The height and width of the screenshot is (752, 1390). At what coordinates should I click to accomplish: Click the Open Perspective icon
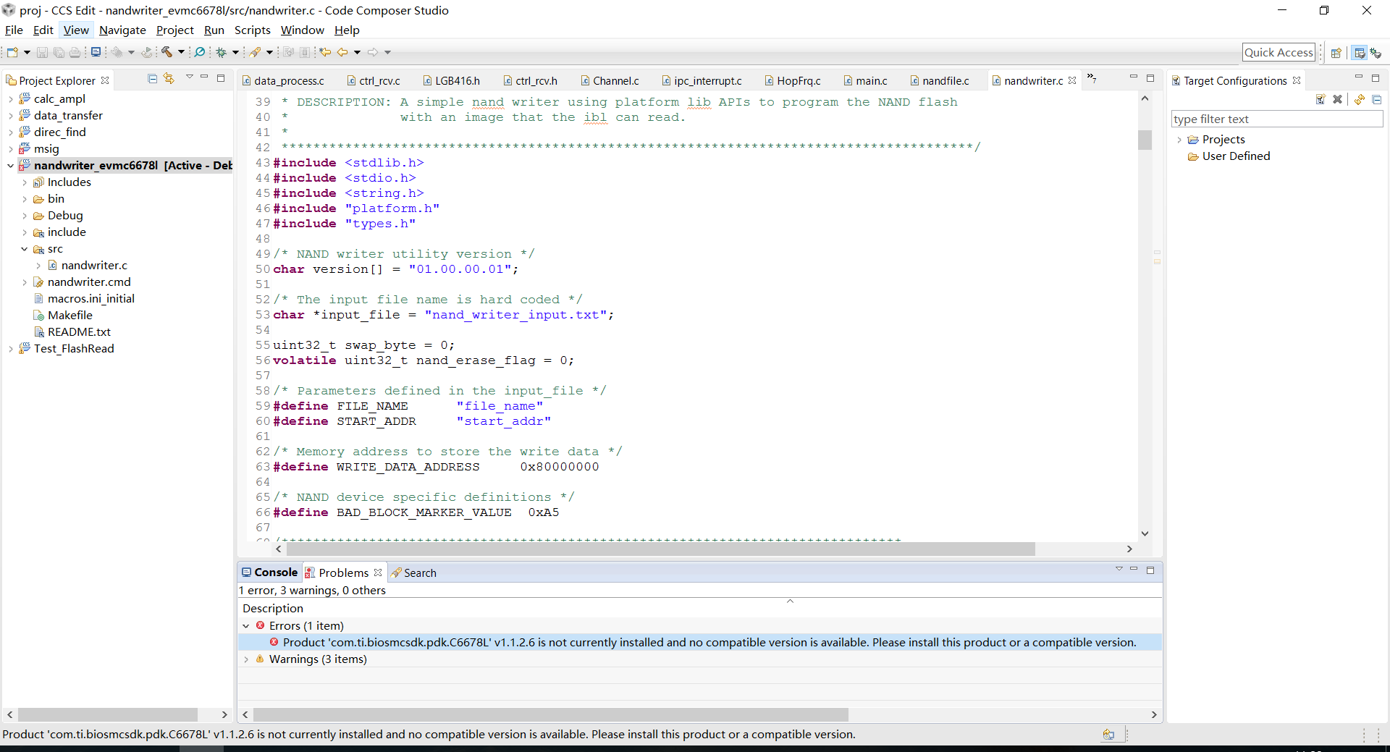tap(1336, 53)
